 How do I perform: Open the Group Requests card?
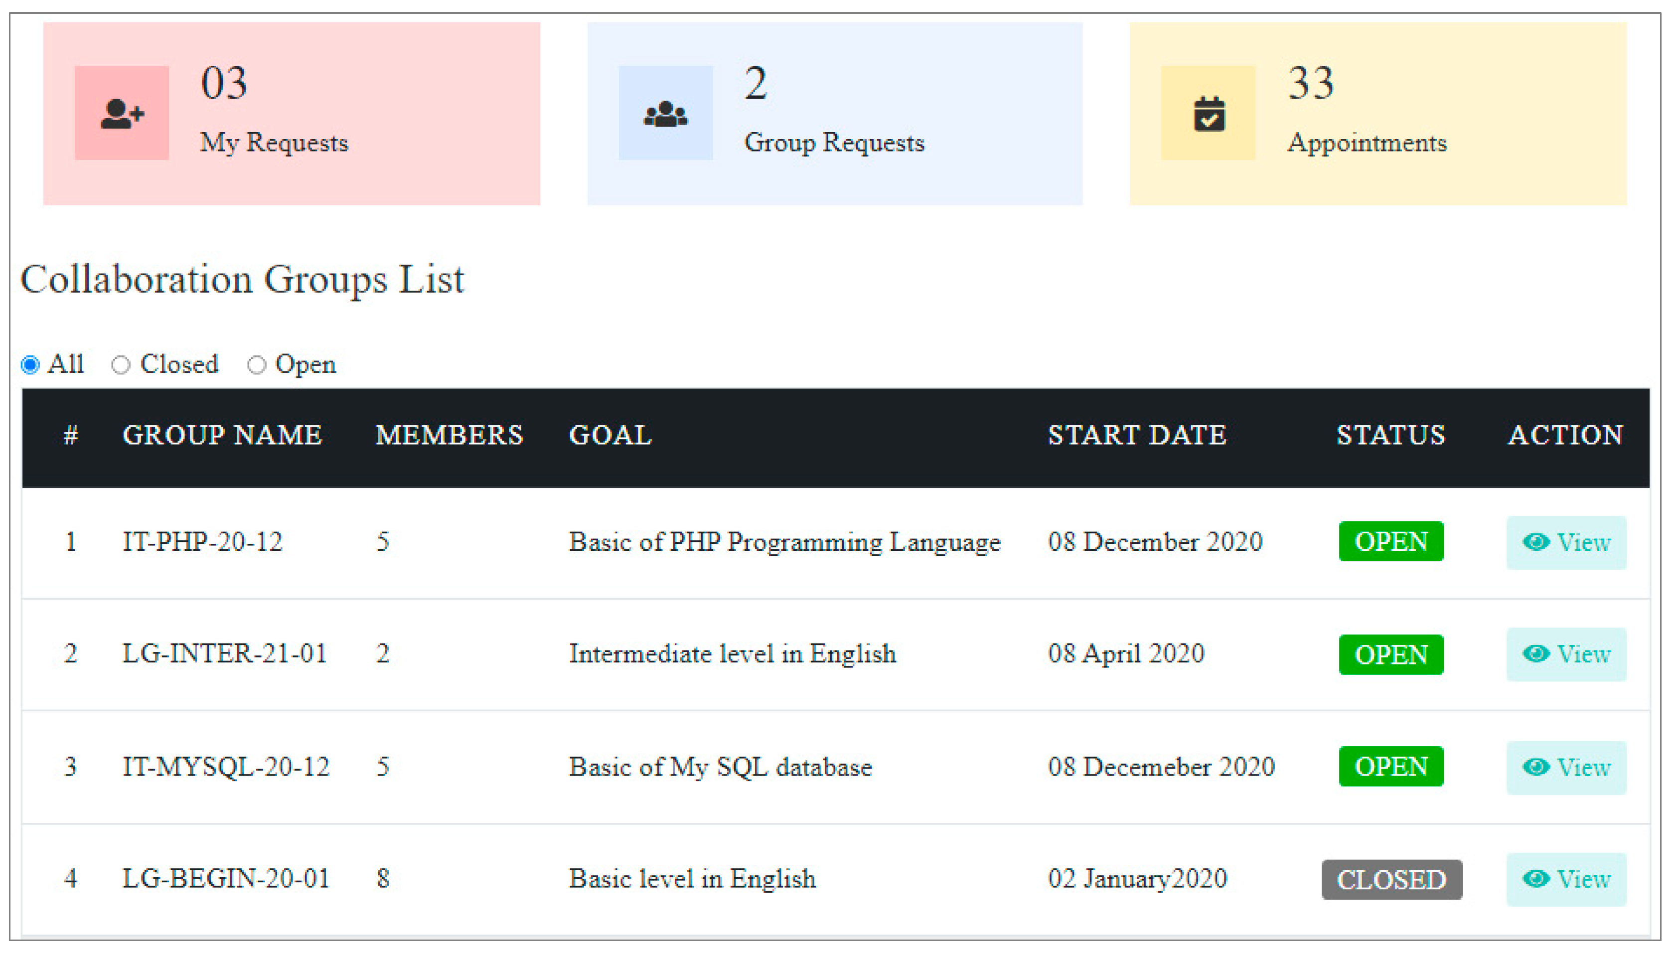click(x=835, y=114)
